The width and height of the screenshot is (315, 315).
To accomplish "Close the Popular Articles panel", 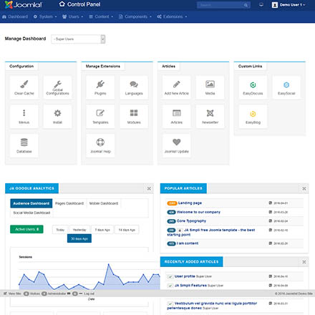I will [304, 188].
